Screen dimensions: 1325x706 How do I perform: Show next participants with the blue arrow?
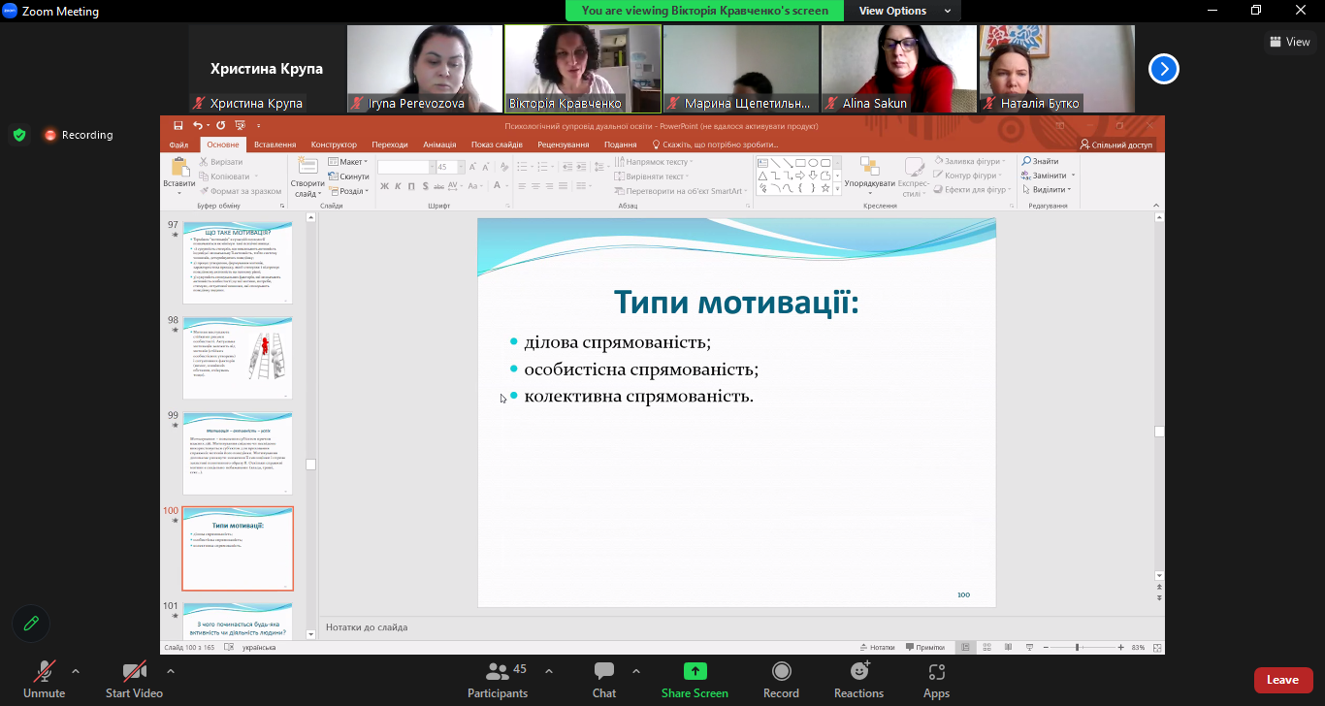coord(1164,69)
